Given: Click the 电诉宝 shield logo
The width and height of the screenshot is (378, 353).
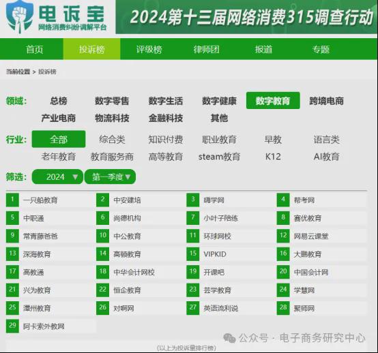Looking at the screenshot, I should click(20, 16).
